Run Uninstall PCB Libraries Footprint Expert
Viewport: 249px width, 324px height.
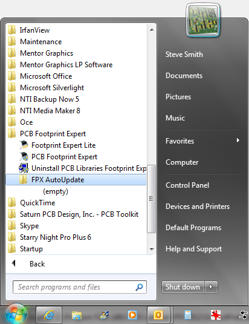click(82, 168)
